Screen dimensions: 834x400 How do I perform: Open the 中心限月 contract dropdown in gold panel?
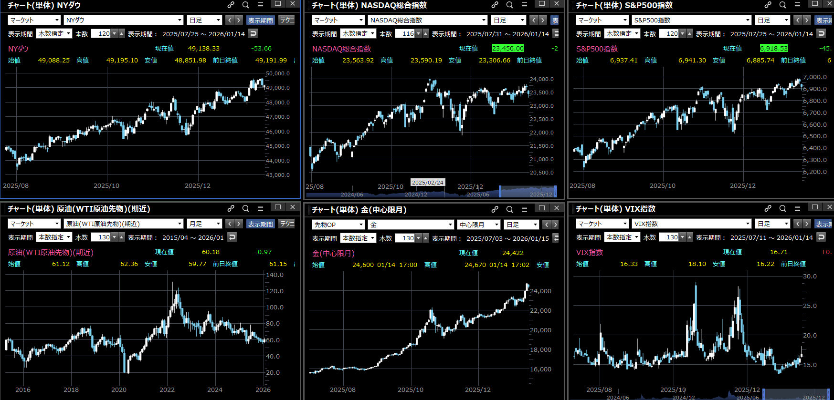click(x=479, y=225)
